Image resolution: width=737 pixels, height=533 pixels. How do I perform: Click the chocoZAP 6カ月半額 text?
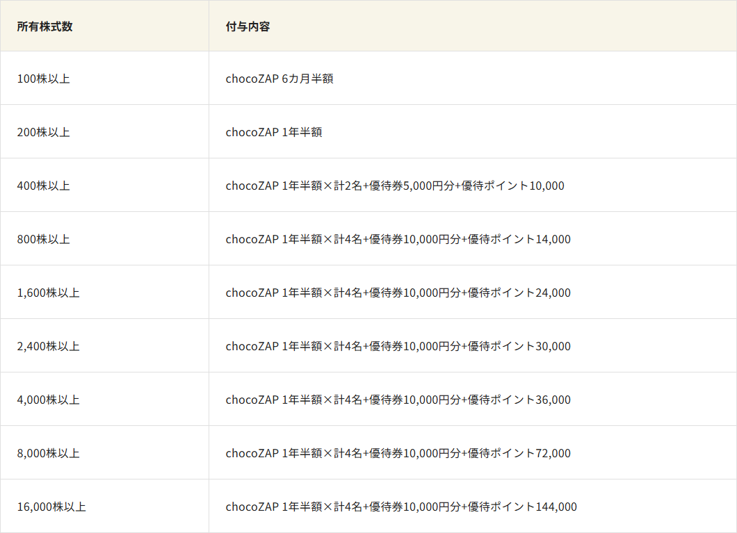coord(280,79)
